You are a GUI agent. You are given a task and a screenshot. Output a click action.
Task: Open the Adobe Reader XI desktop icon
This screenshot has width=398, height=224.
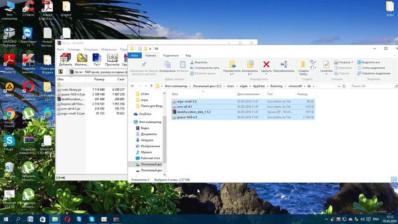pyautogui.click(x=9, y=63)
